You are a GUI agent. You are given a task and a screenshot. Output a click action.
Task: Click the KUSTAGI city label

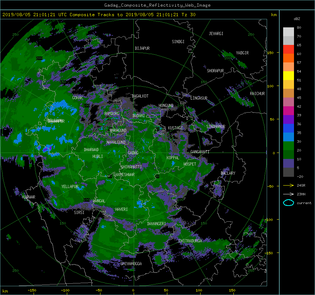175,128
